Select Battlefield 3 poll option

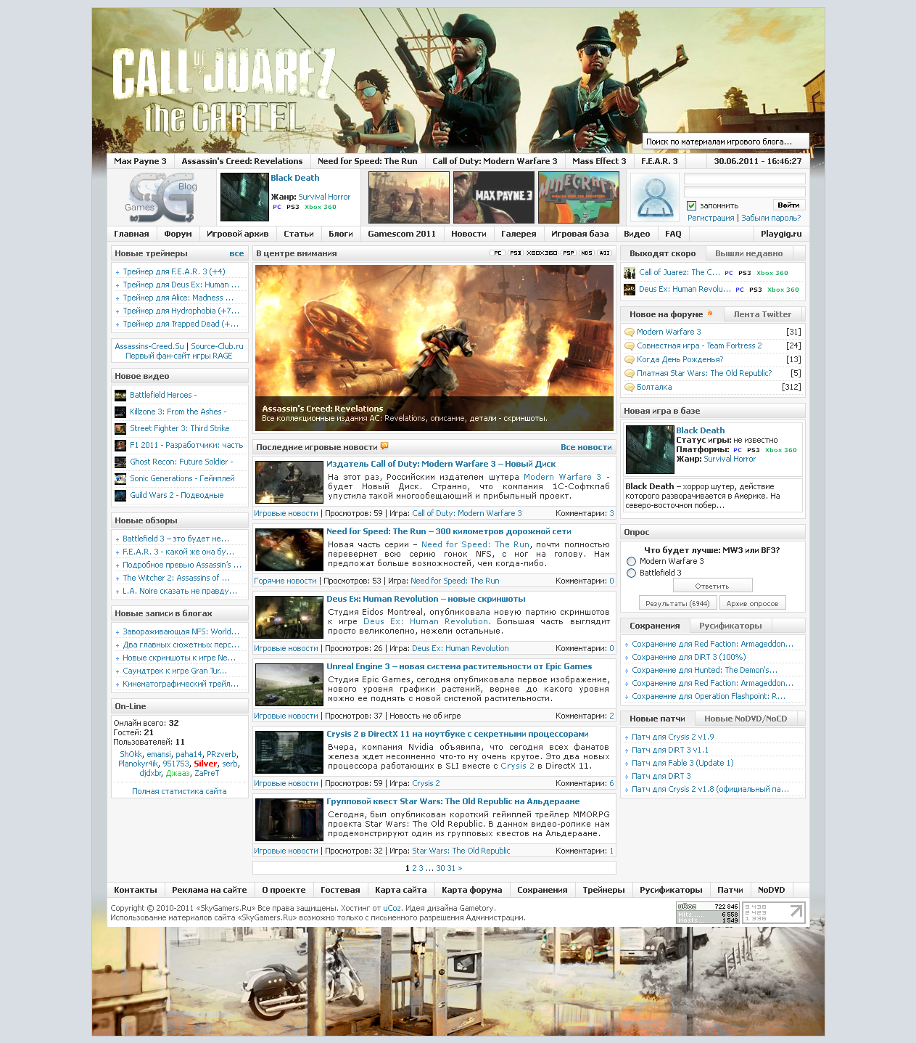point(631,573)
